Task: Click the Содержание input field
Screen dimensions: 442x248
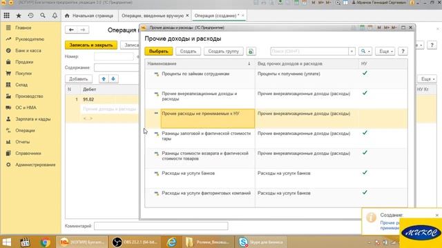Action: tap(117, 68)
